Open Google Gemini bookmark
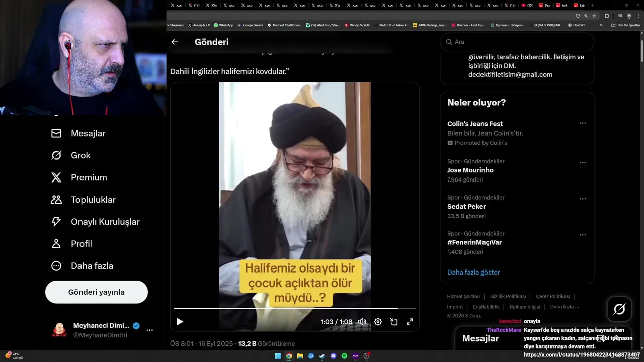 tap(250, 25)
